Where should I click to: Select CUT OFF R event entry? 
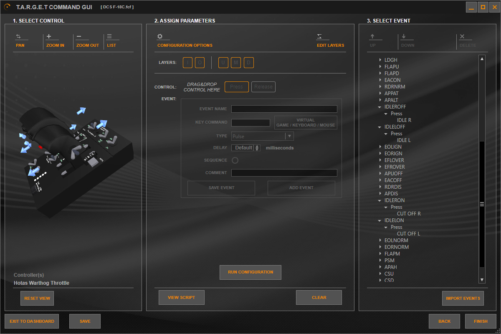[x=409, y=214]
